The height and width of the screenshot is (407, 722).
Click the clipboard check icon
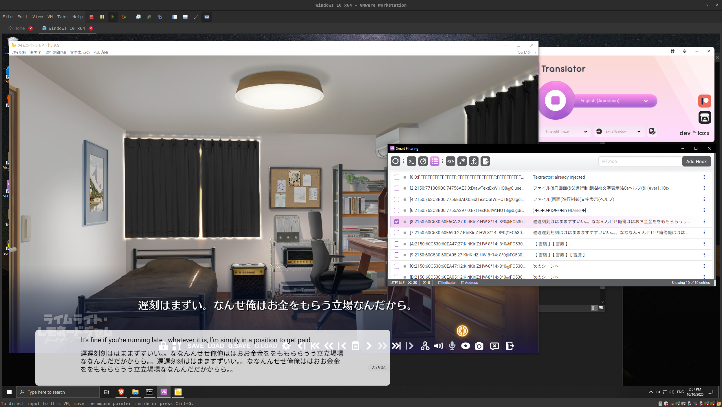click(x=485, y=161)
